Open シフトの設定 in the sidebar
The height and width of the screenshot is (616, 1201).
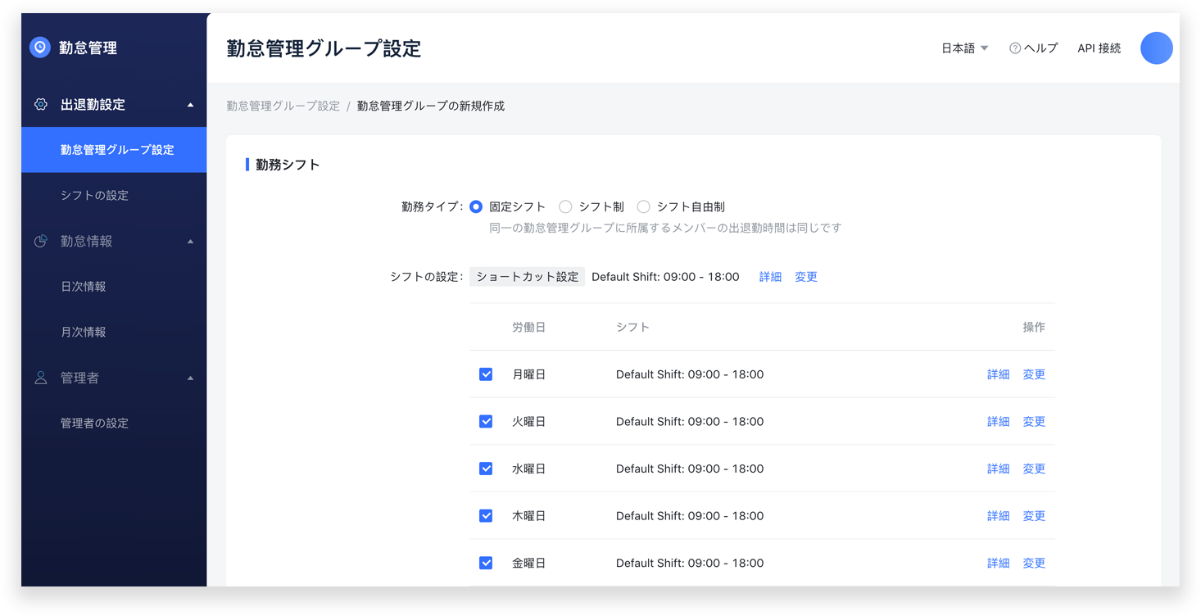click(94, 196)
